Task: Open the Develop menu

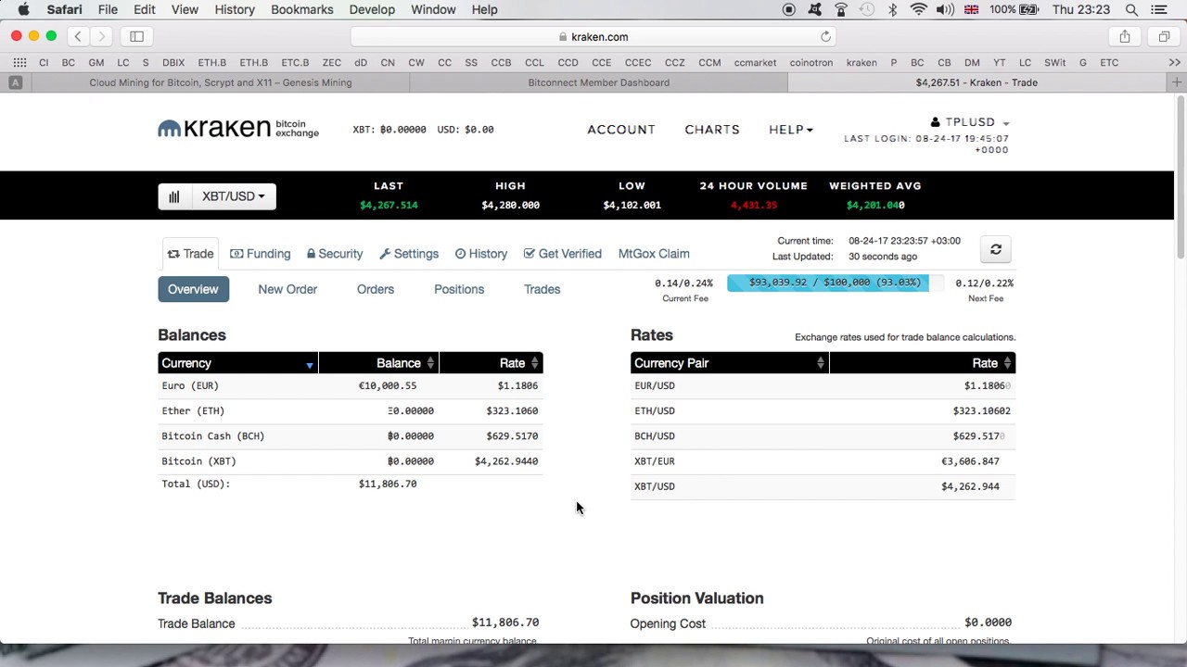Action: 372,9
